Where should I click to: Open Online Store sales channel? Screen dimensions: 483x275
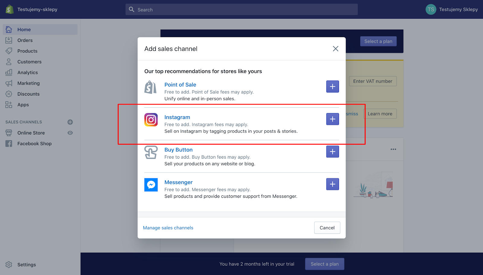pyautogui.click(x=31, y=133)
